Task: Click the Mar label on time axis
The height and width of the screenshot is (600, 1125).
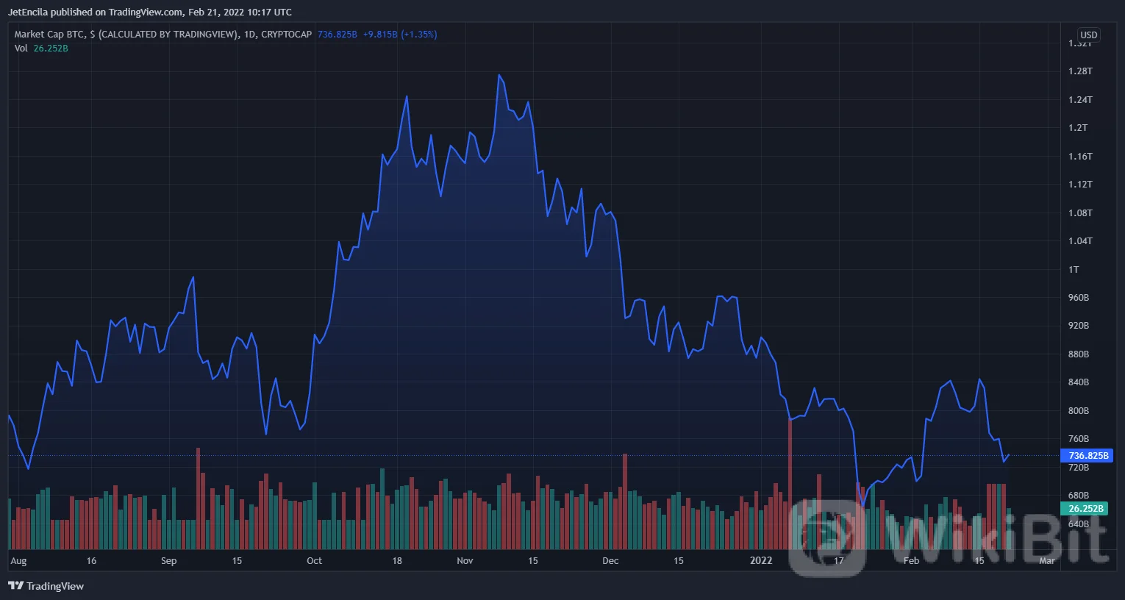Action: click(x=1046, y=561)
